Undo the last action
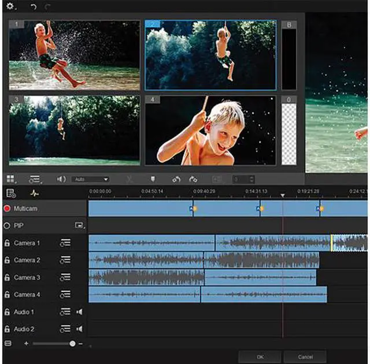This screenshot has height=364, width=370. point(34,7)
